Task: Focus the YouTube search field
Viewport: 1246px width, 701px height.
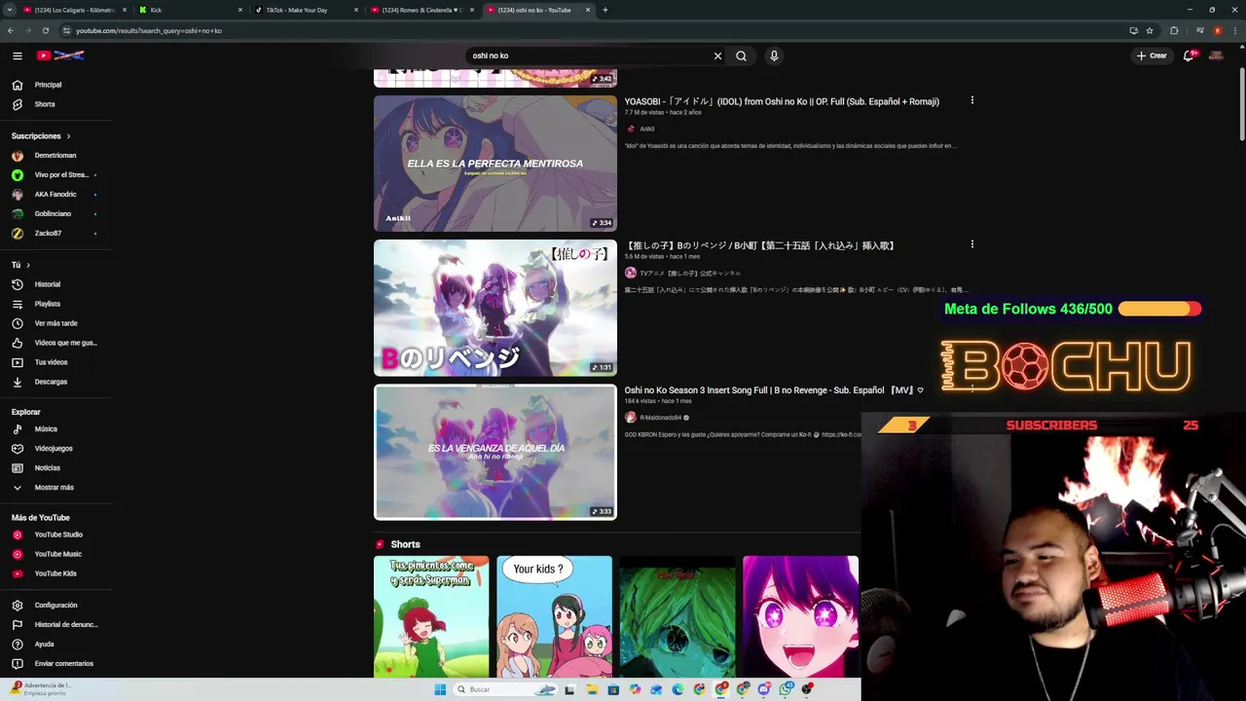Action: [589, 55]
